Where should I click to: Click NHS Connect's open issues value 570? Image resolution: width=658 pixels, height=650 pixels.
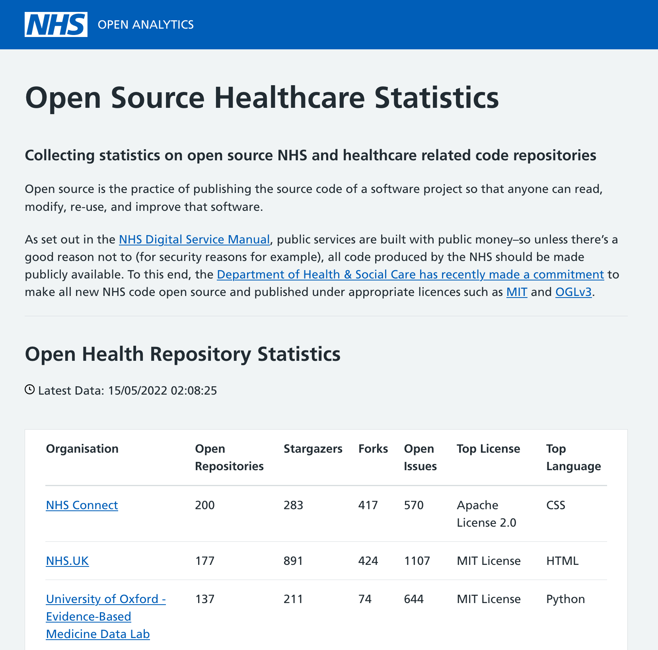click(x=414, y=505)
